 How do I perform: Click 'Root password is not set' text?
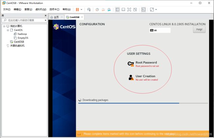(147, 66)
